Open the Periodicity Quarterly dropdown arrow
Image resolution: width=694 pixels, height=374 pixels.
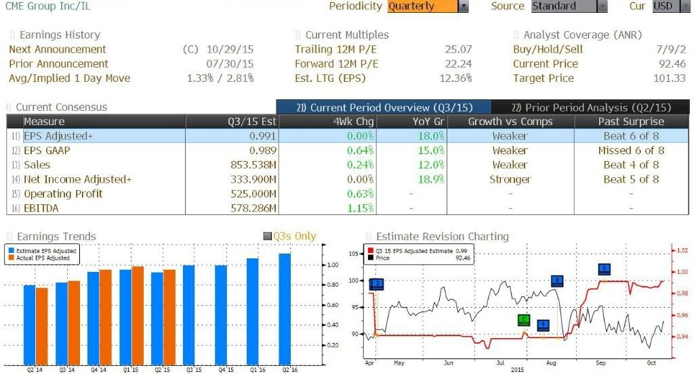tap(464, 6)
